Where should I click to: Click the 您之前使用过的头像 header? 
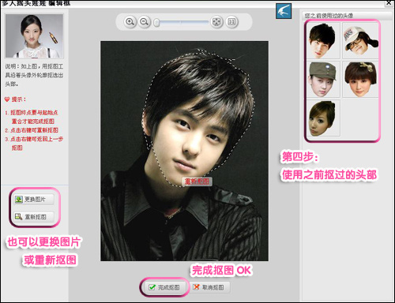[329, 16]
